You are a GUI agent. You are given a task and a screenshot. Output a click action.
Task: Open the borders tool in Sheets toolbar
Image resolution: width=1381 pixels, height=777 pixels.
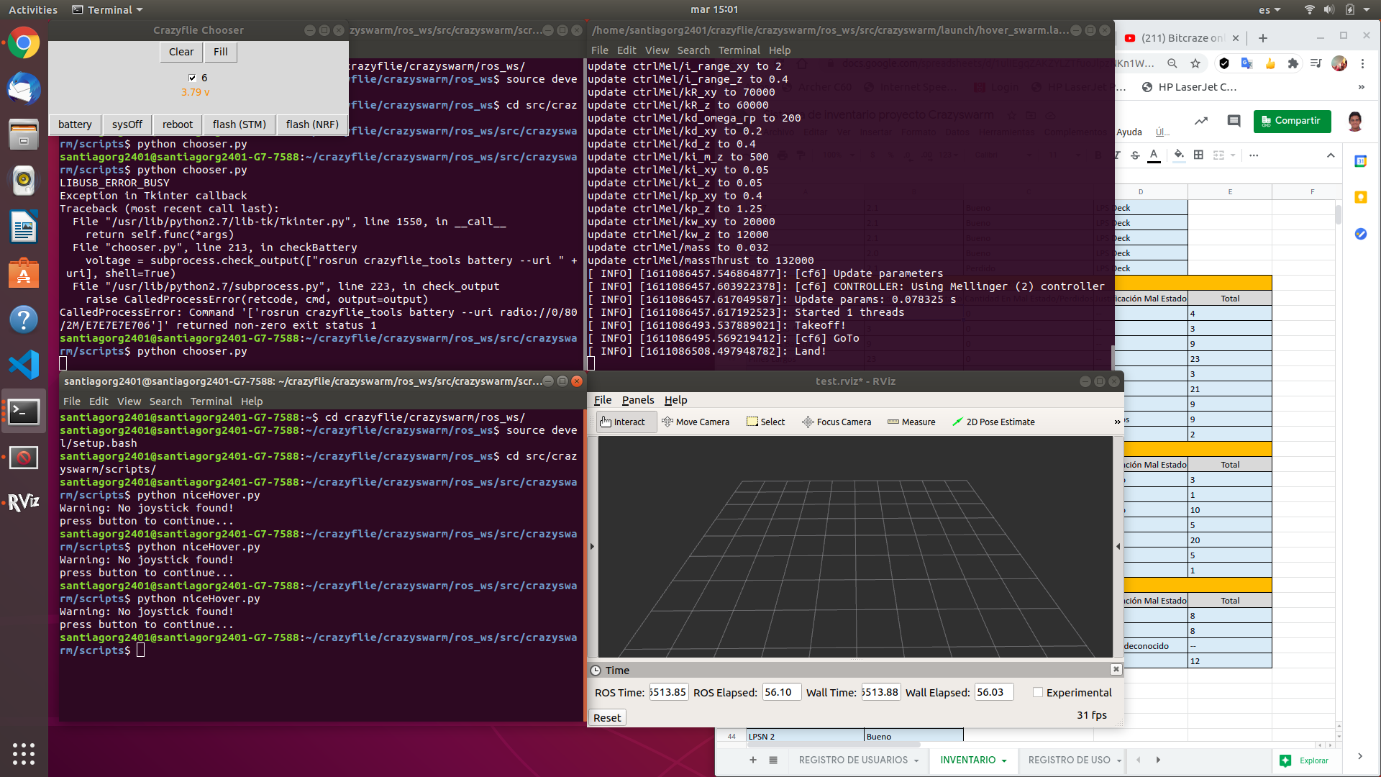[x=1198, y=155]
